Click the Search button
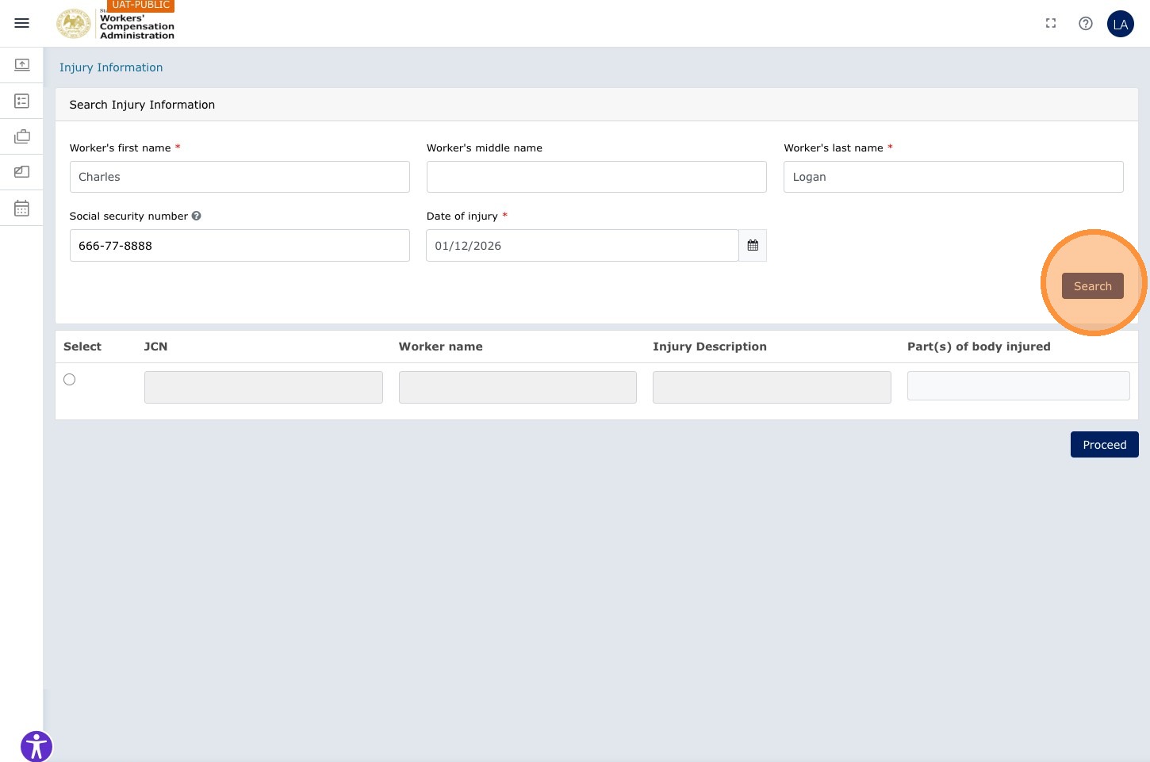This screenshot has width=1150, height=762. click(x=1093, y=286)
